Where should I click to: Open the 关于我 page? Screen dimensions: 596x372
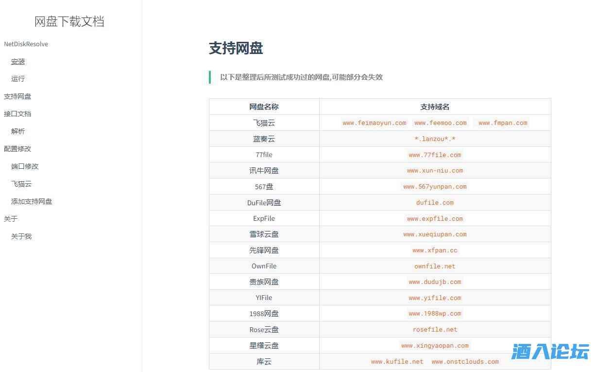coord(21,236)
